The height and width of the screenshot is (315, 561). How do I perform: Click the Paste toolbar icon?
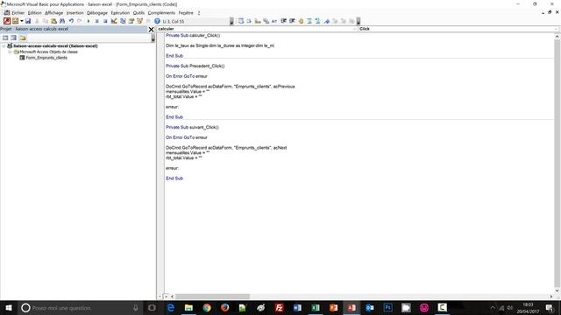53,21
